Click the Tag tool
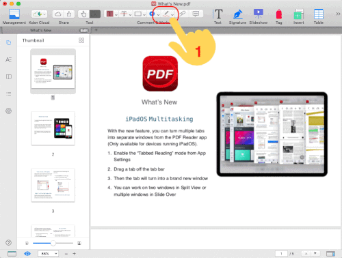The height and width of the screenshot is (258, 342). click(x=279, y=14)
